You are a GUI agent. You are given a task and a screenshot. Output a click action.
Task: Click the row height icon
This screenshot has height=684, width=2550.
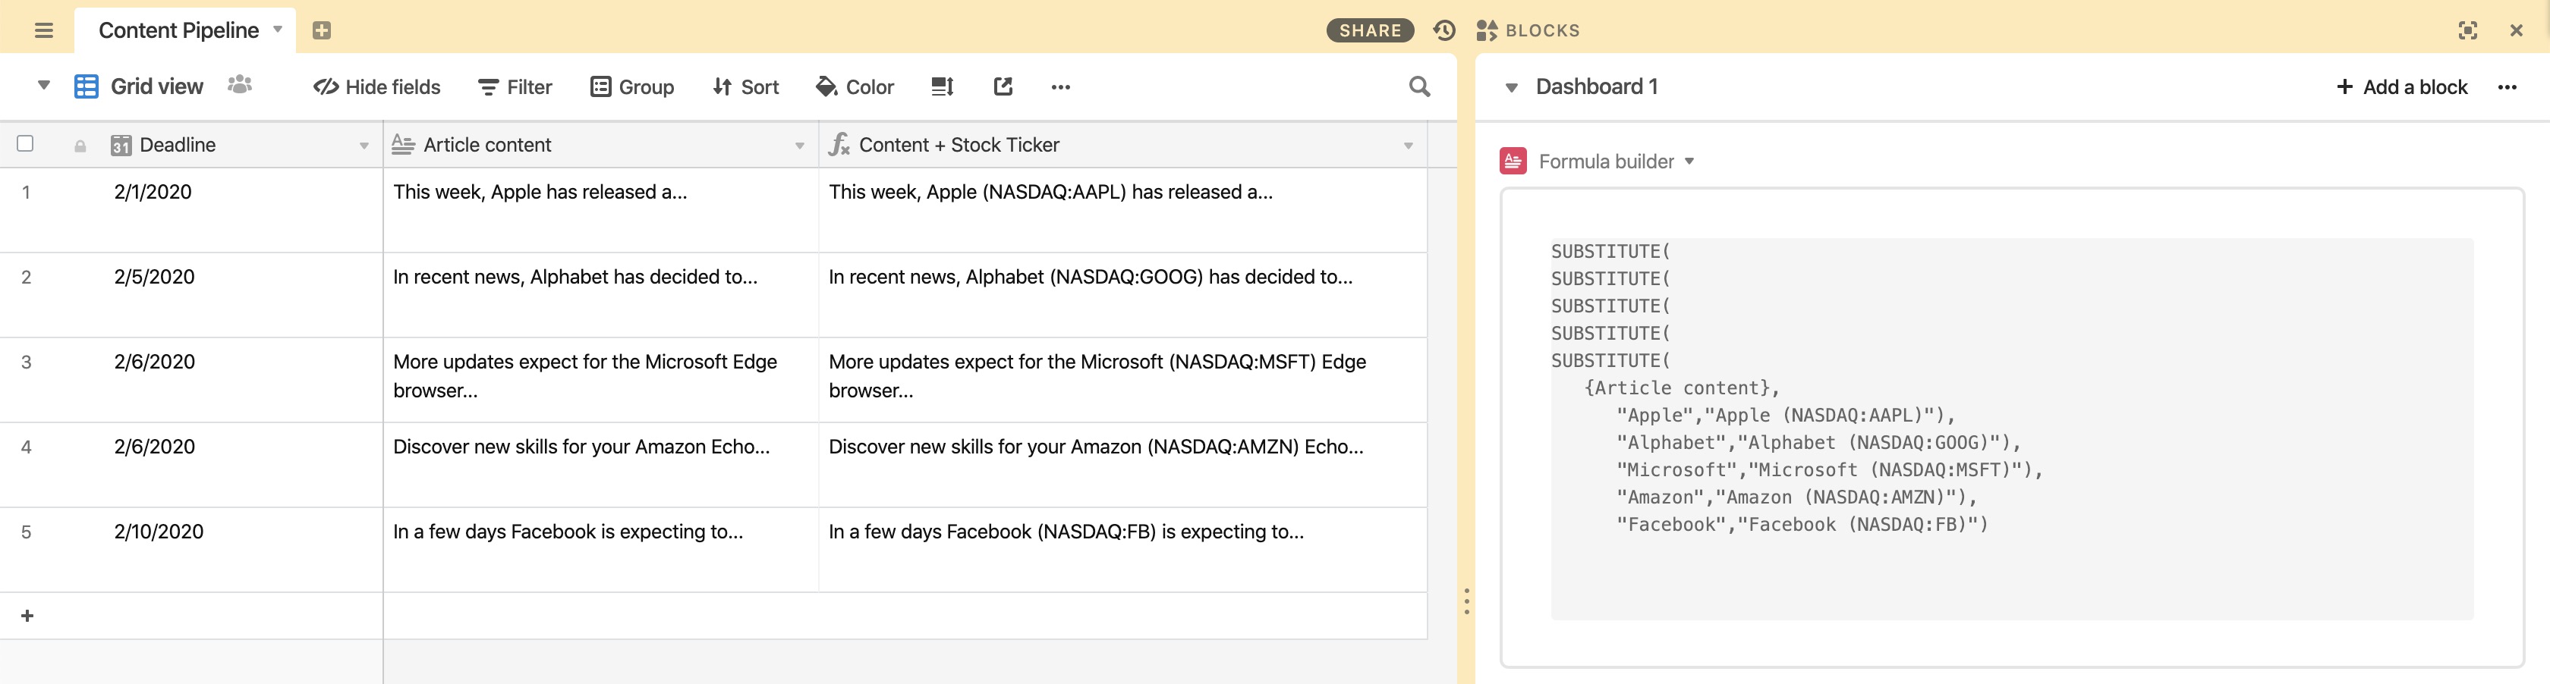point(943,87)
